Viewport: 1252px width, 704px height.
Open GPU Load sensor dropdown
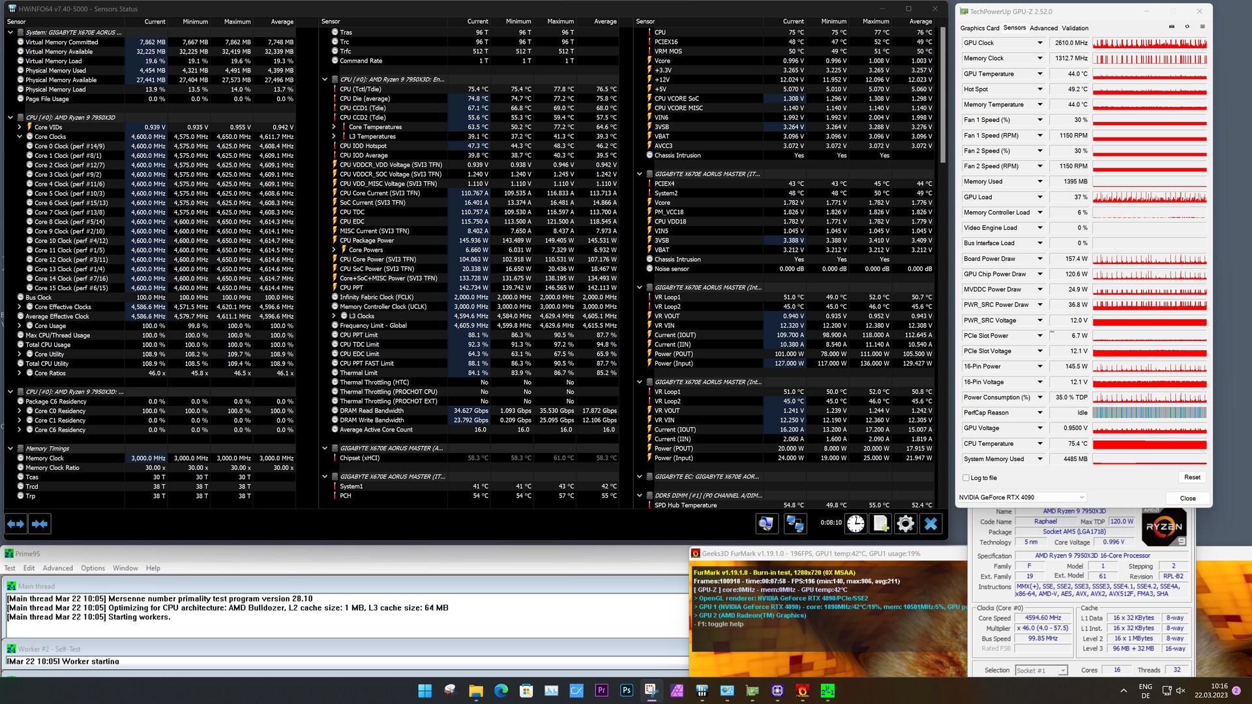coord(1039,197)
